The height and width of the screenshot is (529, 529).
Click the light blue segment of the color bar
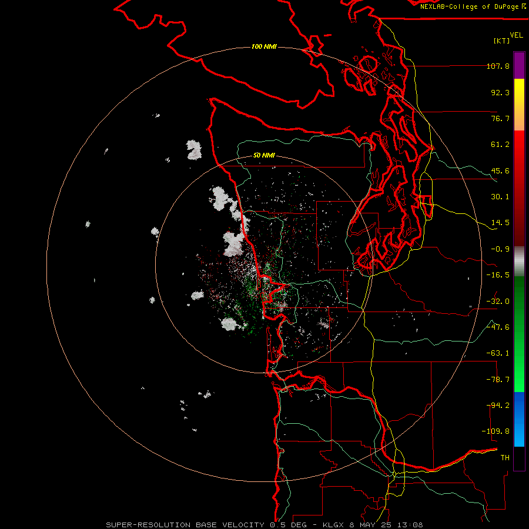pos(519,419)
